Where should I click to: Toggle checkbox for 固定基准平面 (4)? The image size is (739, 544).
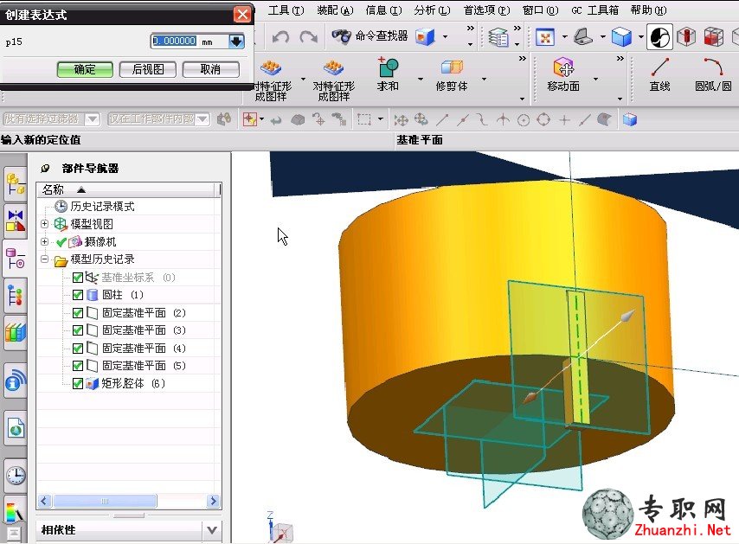[78, 348]
